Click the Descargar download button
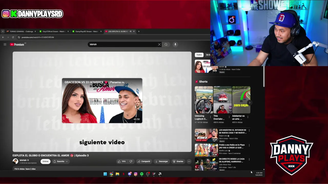Image resolution: width=328 pixels, height=184 pixels. 162,162
